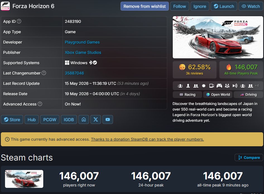The image size is (264, 194).
Task: Remove Forza Horizon 6 from wishlist
Action: [145, 6]
